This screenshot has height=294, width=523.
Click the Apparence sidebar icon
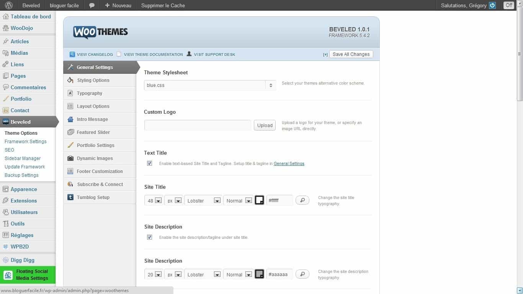pos(6,189)
